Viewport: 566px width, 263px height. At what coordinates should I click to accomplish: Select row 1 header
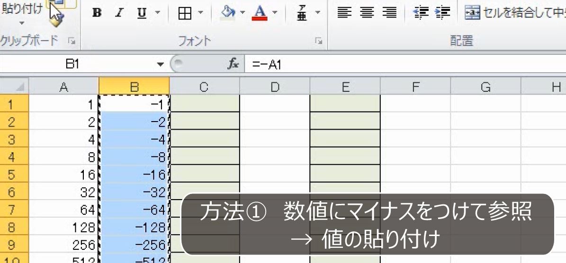pyautogui.click(x=14, y=104)
